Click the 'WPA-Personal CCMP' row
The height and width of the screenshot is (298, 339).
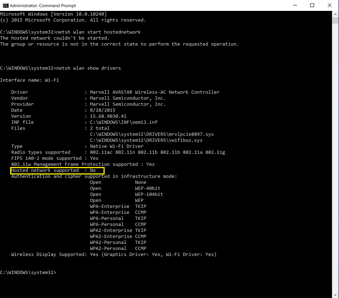coord(118,224)
